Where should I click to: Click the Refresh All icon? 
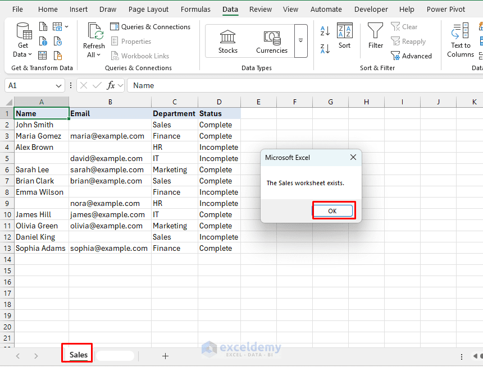[94, 32]
